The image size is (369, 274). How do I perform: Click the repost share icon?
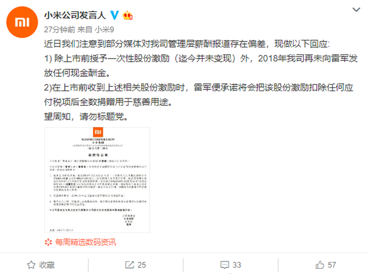(129, 265)
